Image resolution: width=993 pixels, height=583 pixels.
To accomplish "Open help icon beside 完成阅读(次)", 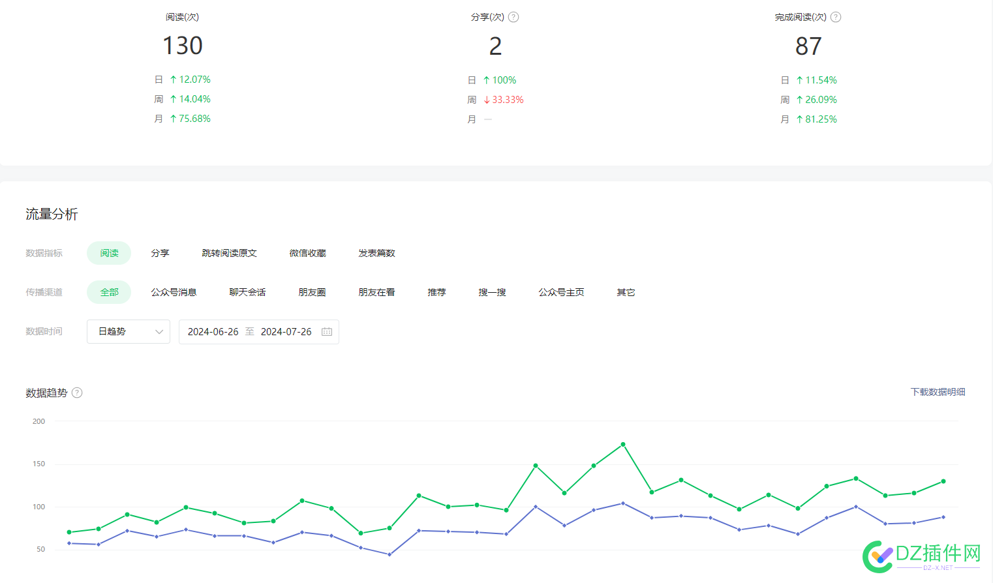I will 836,17.
